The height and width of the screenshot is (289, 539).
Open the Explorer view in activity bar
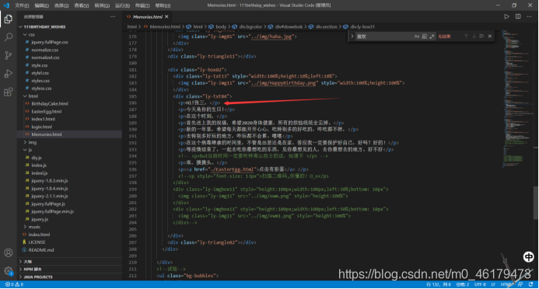[x=9, y=19]
